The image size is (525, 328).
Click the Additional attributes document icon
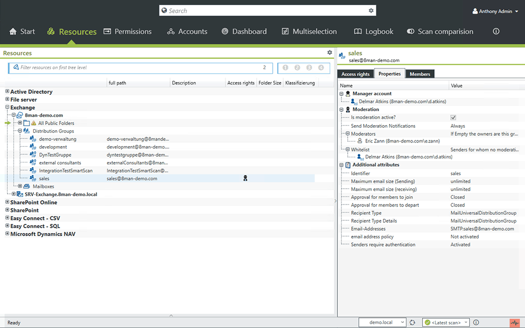[x=348, y=165]
